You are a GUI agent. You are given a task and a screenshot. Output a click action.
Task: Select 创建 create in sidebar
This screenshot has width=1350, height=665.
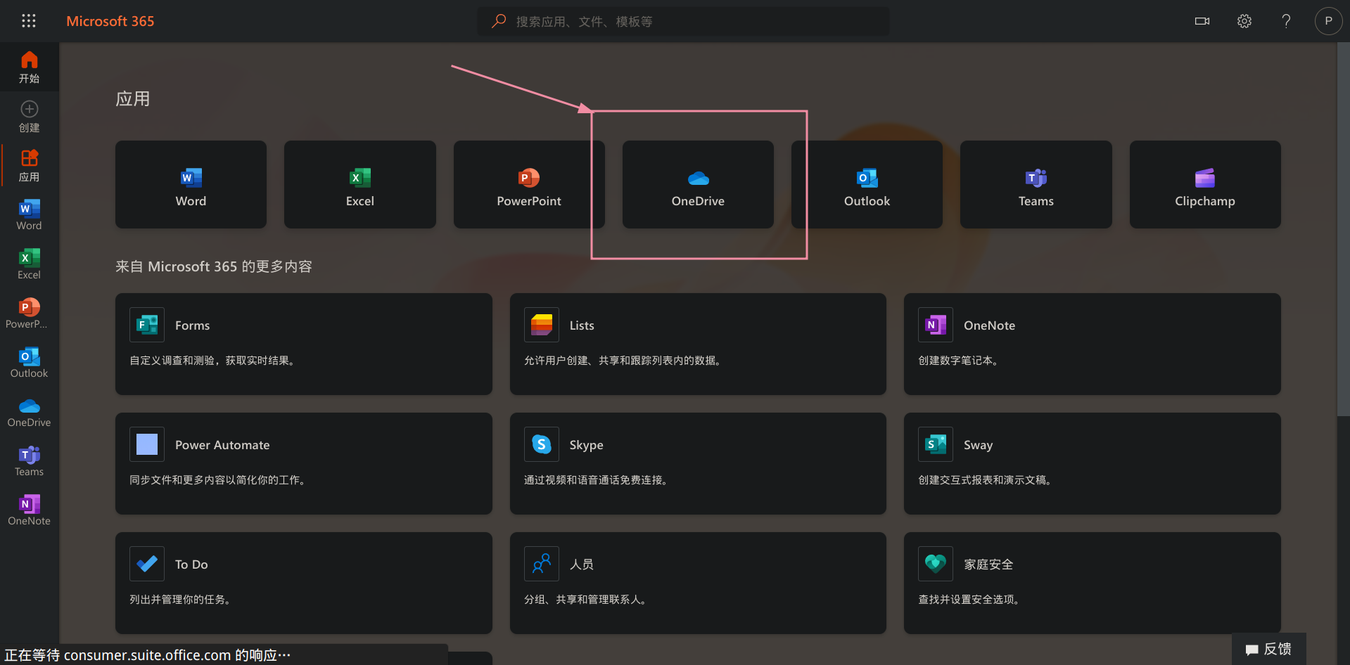point(30,117)
